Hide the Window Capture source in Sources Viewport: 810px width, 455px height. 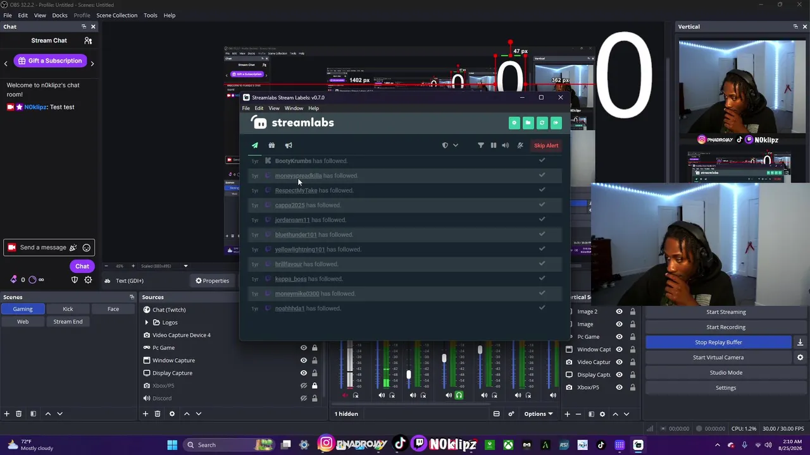pyautogui.click(x=303, y=360)
